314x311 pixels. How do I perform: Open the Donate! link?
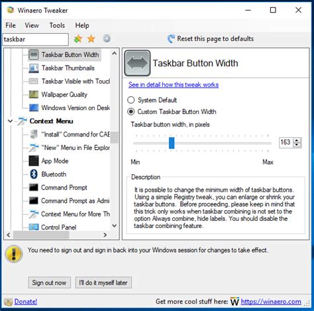(x=26, y=302)
